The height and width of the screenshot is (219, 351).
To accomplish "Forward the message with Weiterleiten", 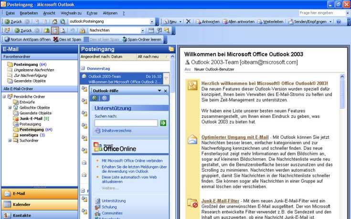I will coord(270,21).
